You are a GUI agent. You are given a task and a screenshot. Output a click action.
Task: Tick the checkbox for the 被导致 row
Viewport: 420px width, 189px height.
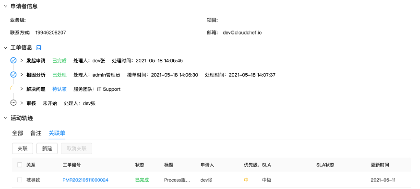20,180
